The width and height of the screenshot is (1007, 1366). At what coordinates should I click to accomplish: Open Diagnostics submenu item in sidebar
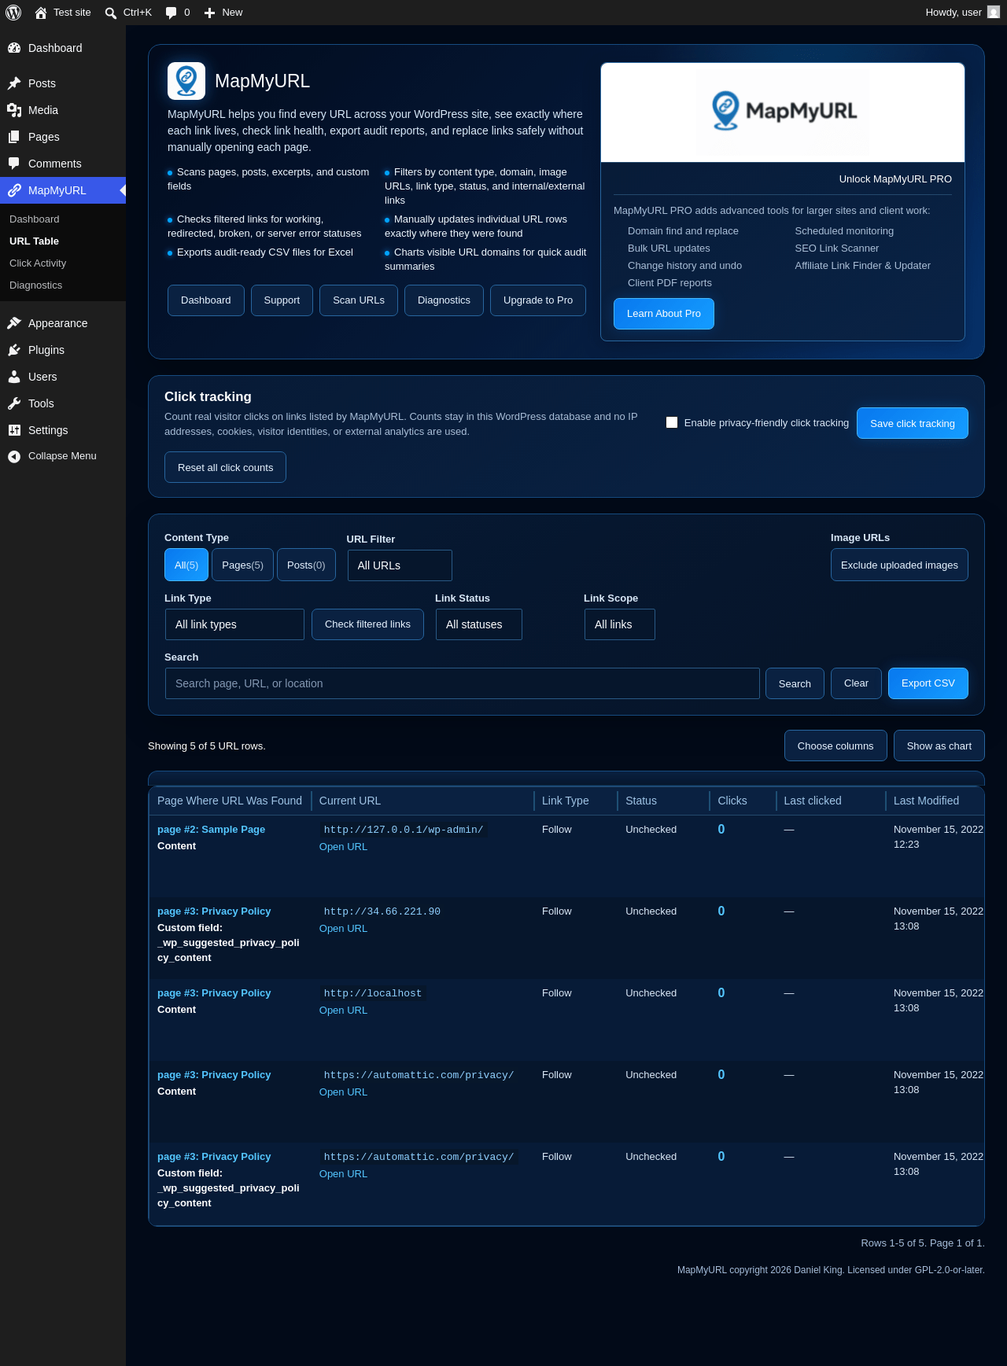[x=35, y=285]
